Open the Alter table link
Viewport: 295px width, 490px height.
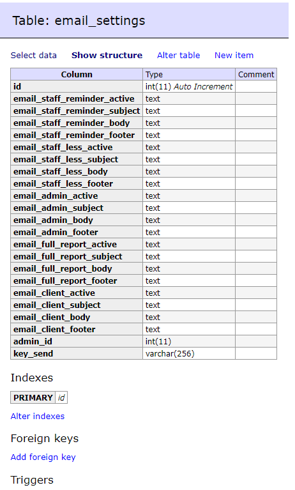click(178, 56)
